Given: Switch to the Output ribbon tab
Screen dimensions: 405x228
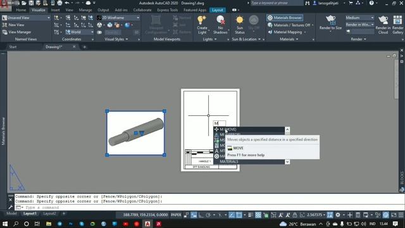Looking at the screenshot, I should pos(103,10).
